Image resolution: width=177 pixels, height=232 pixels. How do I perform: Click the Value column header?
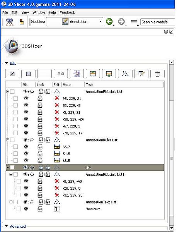(73, 85)
